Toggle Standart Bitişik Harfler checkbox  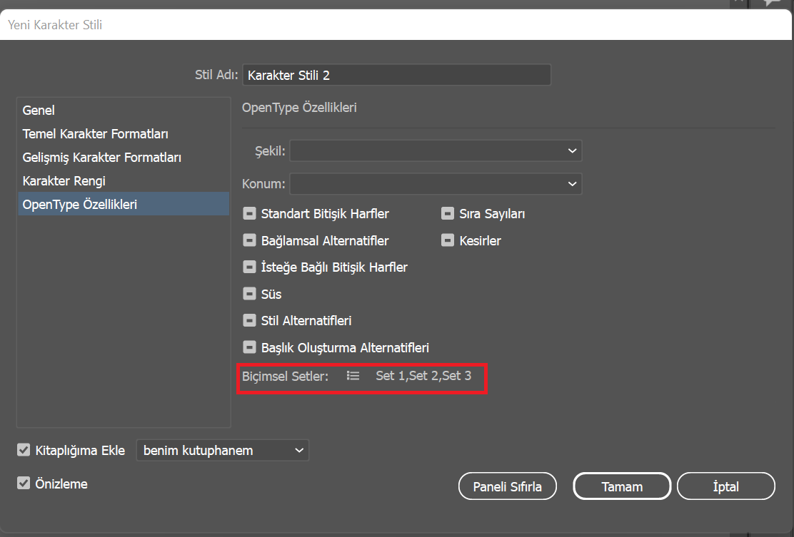coord(249,213)
